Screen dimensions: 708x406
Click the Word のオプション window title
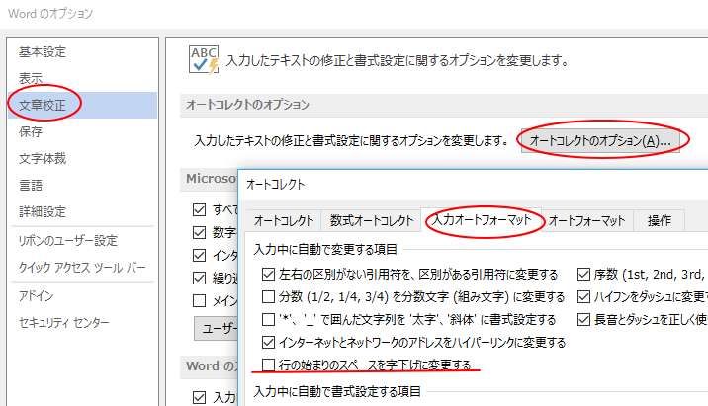click(x=50, y=14)
